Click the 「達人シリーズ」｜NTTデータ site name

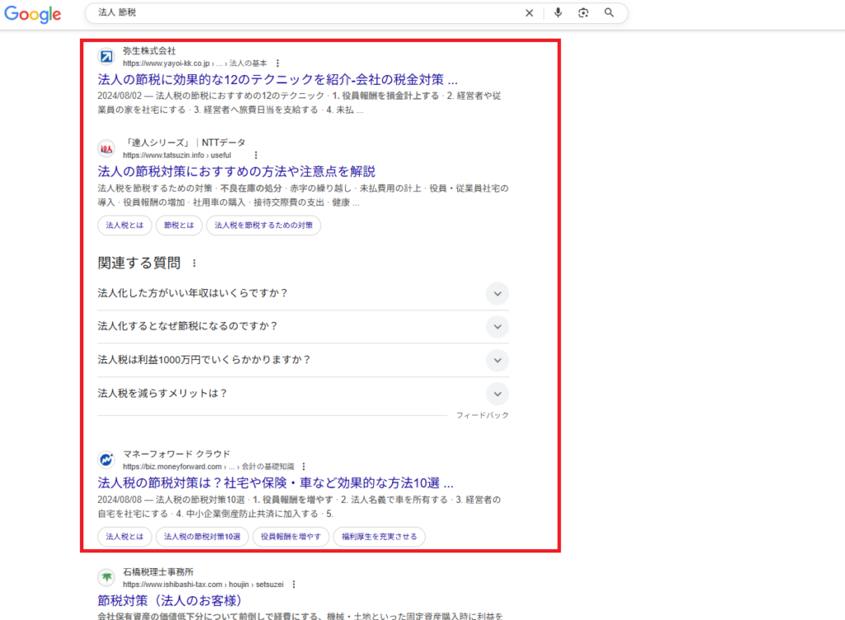coord(184,143)
